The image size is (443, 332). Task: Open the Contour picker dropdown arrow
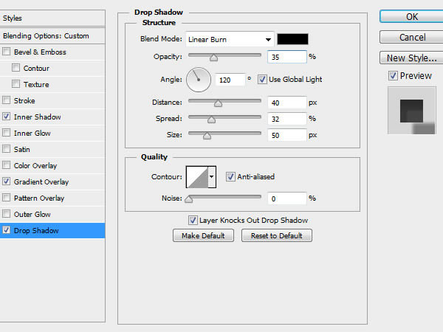pos(212,177)
